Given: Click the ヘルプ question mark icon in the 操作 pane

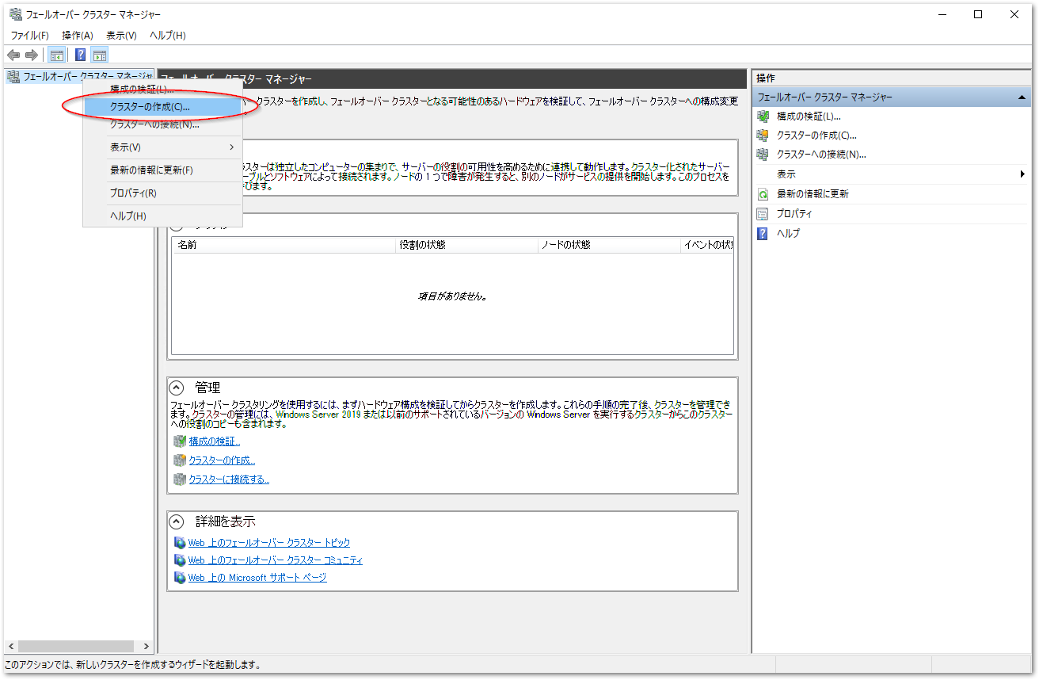Looking at the screenshot, I should (763, 233).
